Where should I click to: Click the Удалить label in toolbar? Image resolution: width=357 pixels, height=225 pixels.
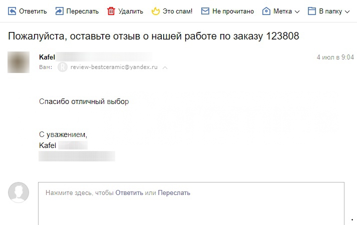click(131, 11)
